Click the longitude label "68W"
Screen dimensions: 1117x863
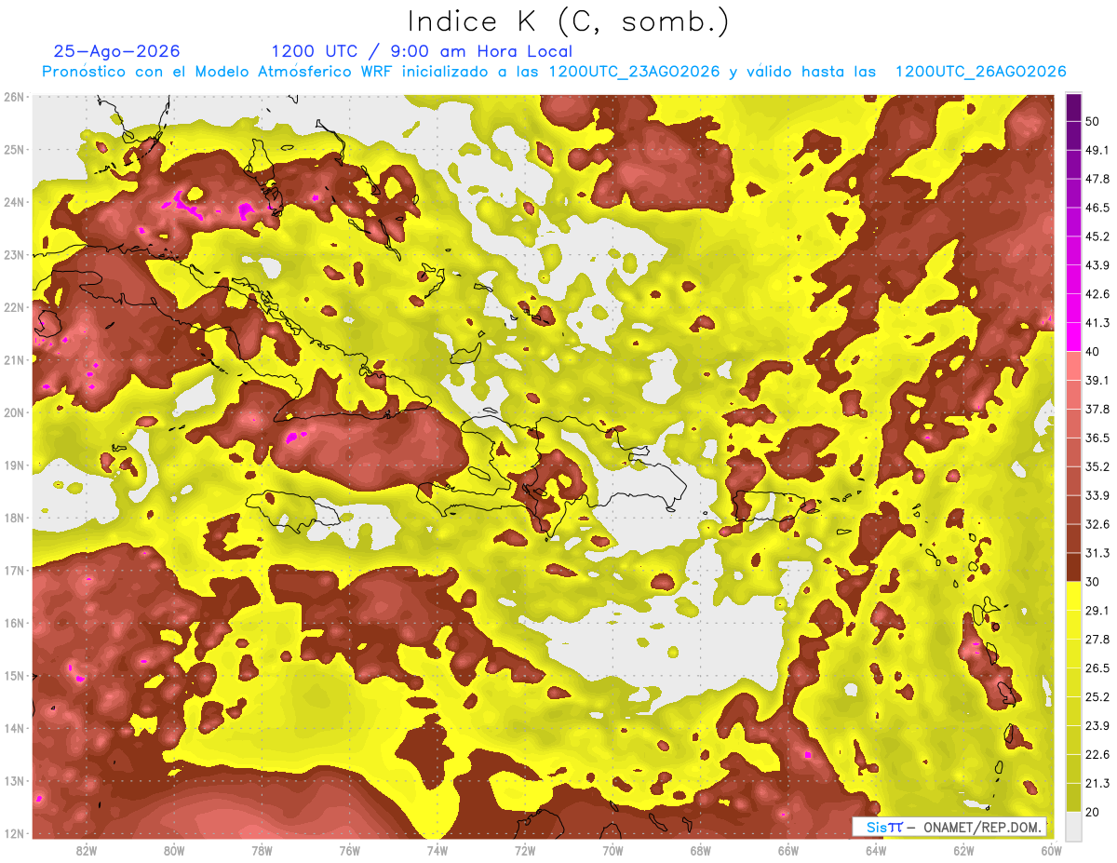point(701,851)
